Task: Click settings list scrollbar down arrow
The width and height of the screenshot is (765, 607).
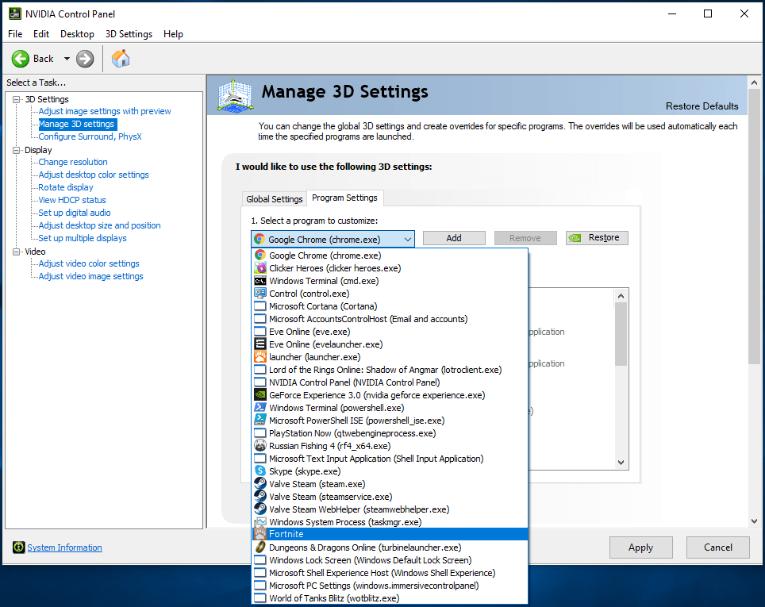Action: coord(621,463)
